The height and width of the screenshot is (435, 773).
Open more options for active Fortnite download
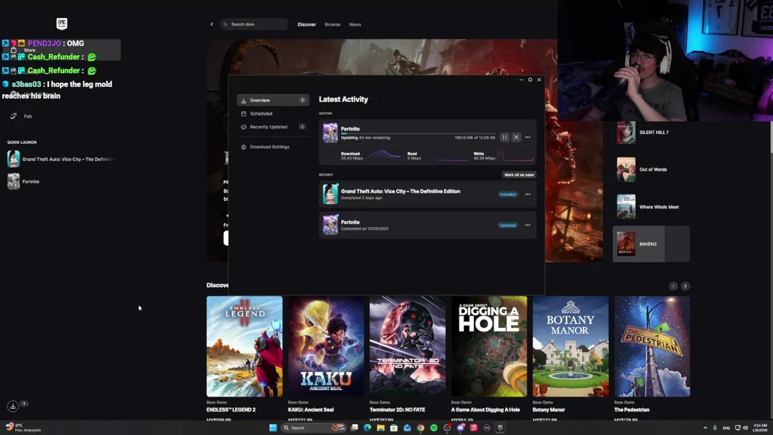(x=528, y=137)
